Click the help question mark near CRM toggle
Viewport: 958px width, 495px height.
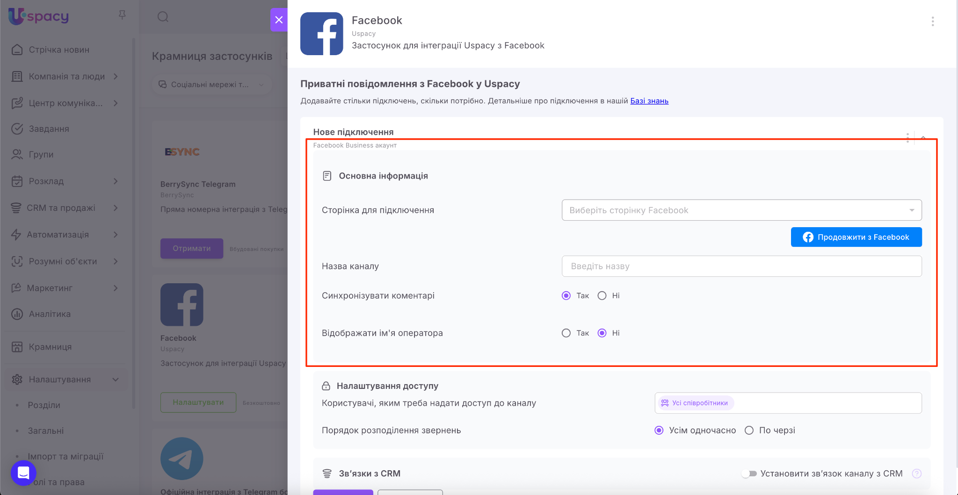(x=916, y=473)
